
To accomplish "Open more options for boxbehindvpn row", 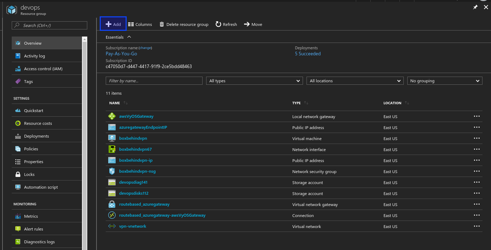I will pyautogui.click(x=476, y=138).
